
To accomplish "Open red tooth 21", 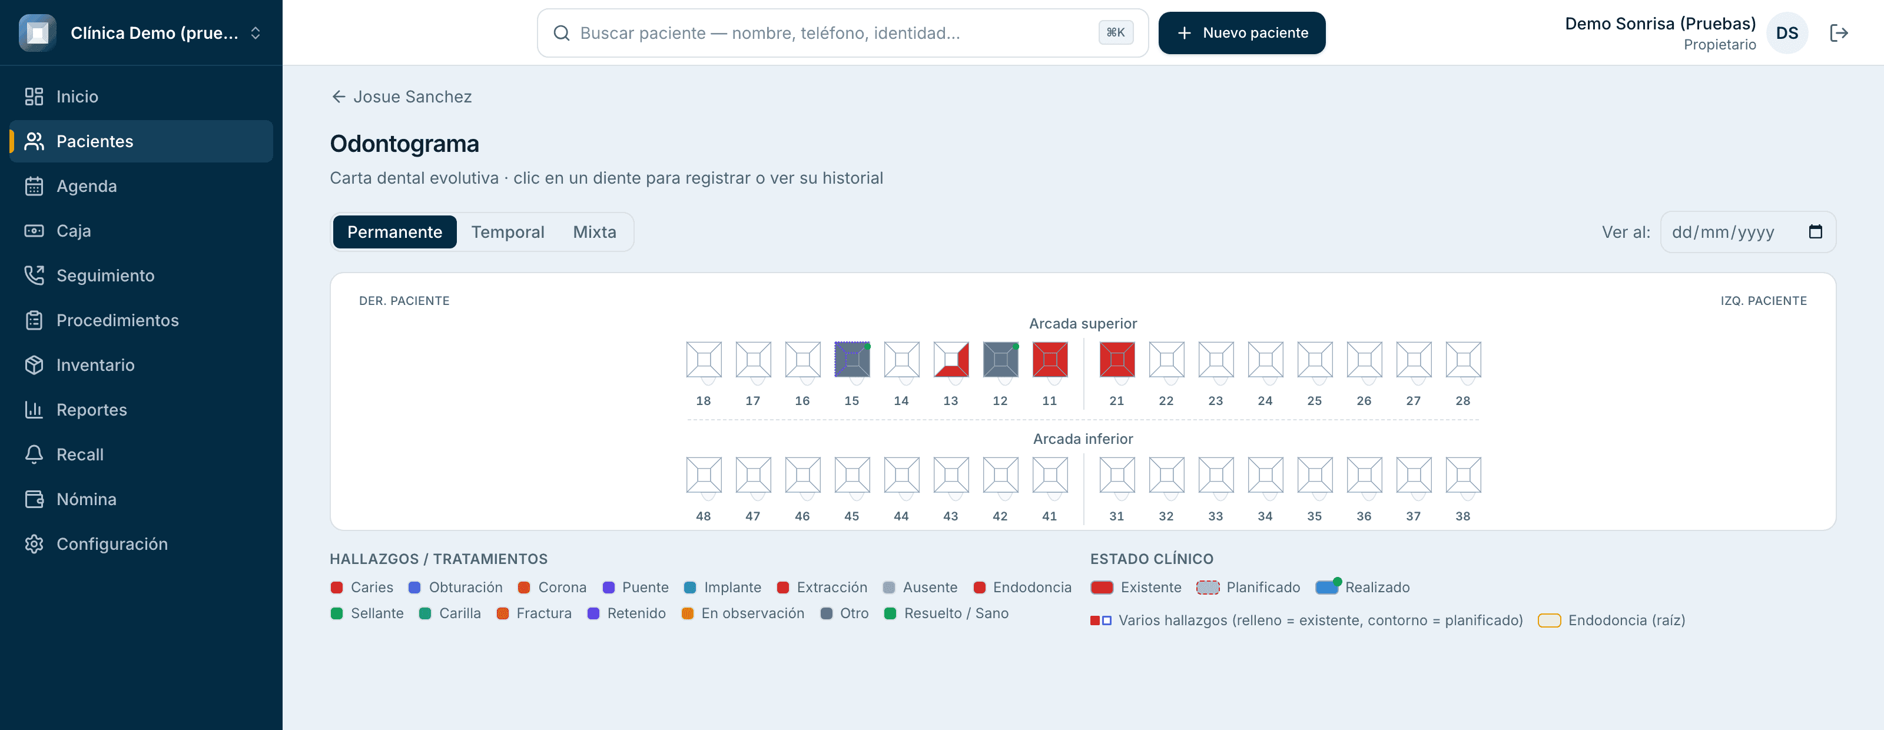I will point(1117,360).
